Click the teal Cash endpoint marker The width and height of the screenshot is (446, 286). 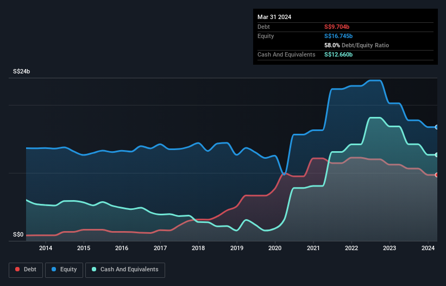click(x=437, y=155)
